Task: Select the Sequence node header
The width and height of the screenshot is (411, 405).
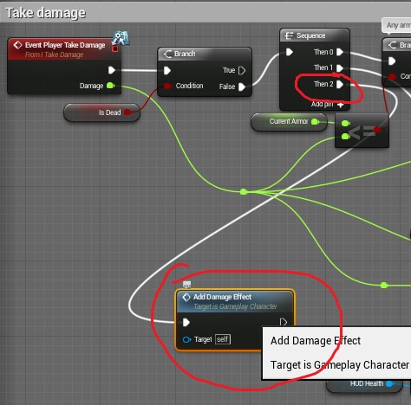Action: pos(315,35)
